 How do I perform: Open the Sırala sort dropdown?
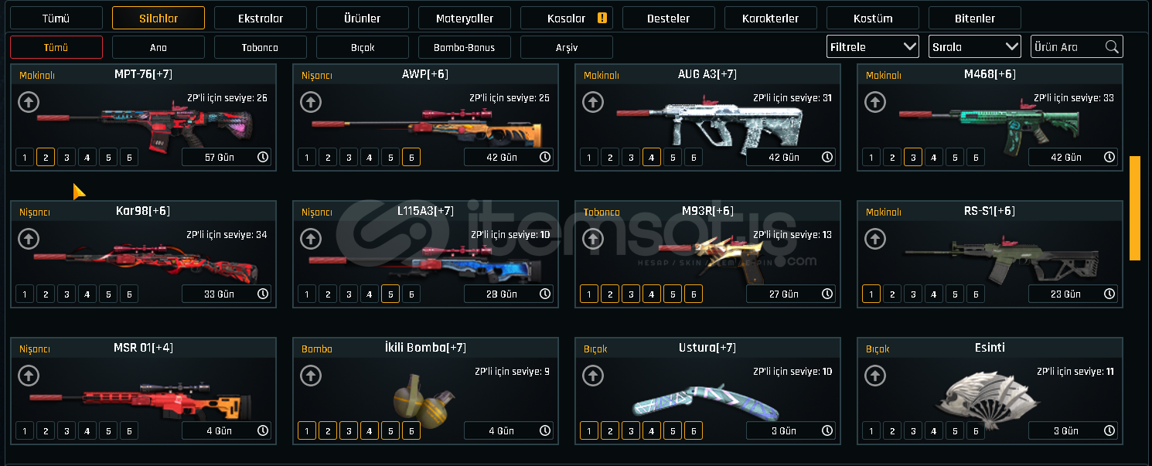pyautogui.click(x=975, y=47)
